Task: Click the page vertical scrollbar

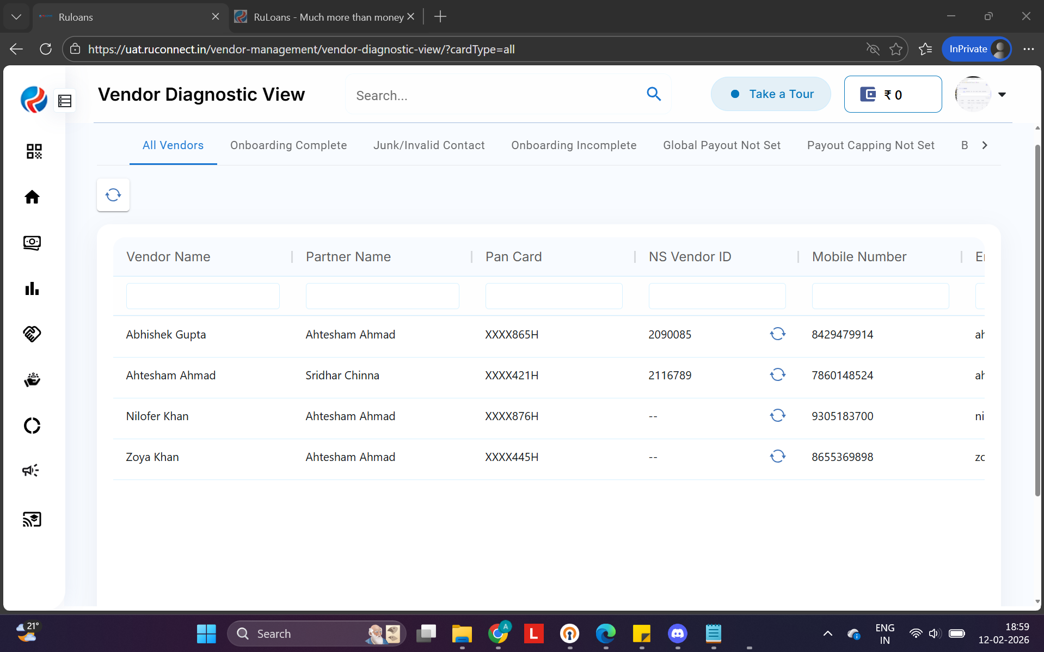Action: pyautogui.click(x=1037, y=321)
